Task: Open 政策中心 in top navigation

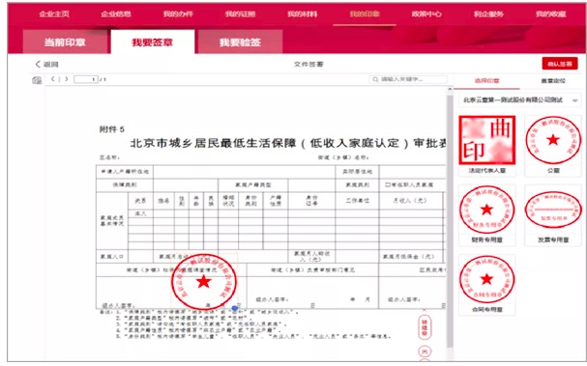Action: point(426,14)
